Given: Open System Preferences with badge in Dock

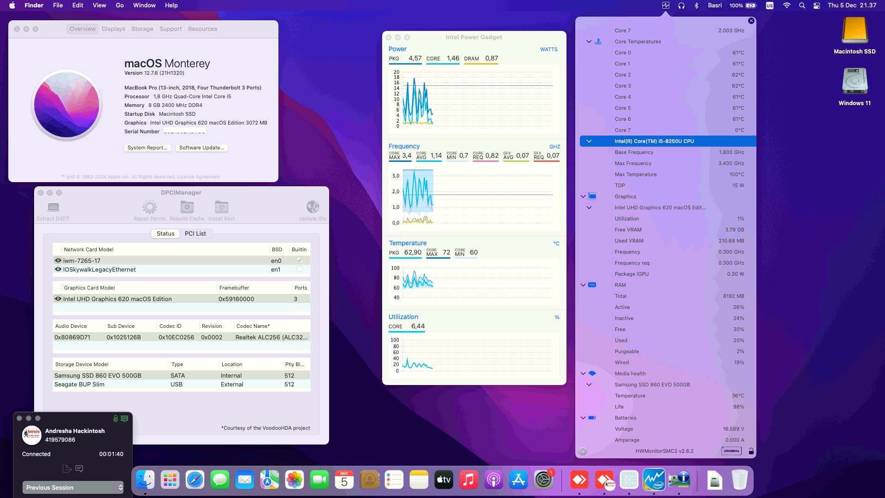Looking at the screenshot, I should click(x=544, y=480).
